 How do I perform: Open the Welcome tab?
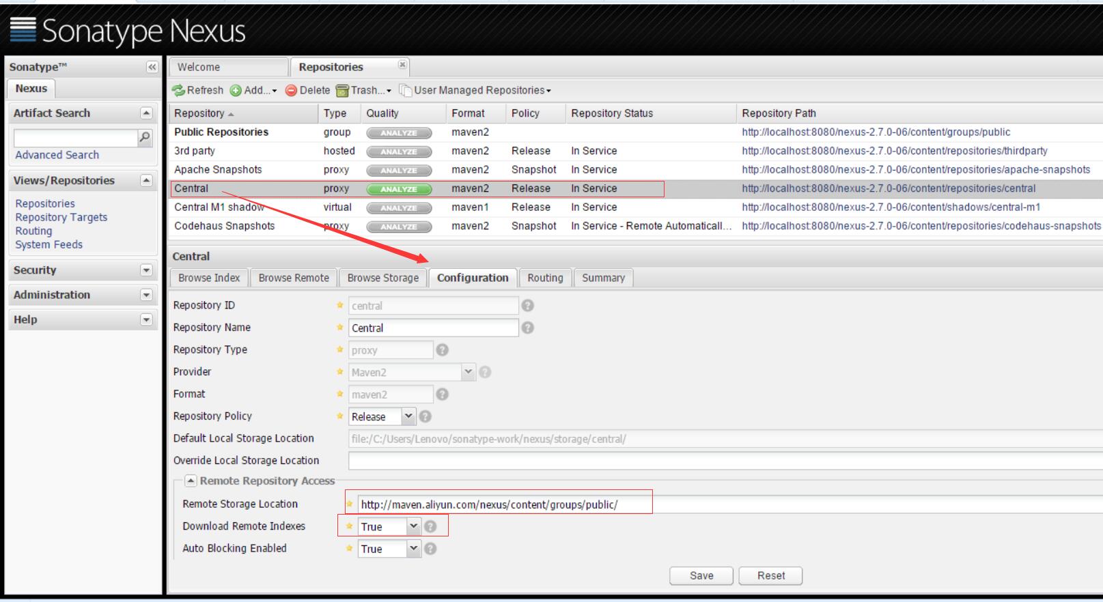[229, 67]
